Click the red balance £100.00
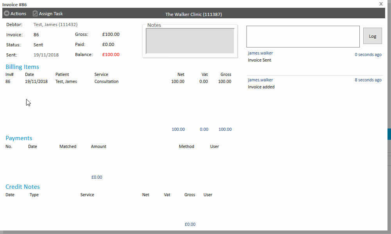 coord(111,55)
